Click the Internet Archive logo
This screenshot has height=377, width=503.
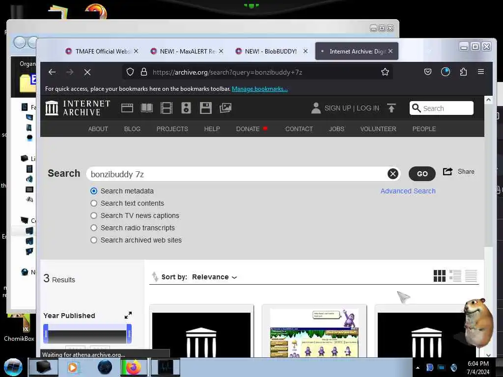pyautogui.click(x=78, y=108)
